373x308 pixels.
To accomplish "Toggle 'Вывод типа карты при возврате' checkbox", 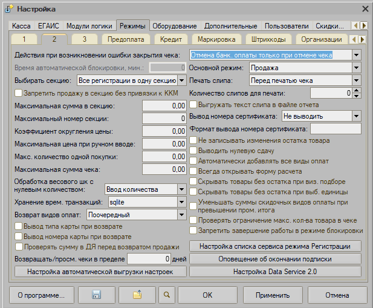I will [x=18, y=226].
